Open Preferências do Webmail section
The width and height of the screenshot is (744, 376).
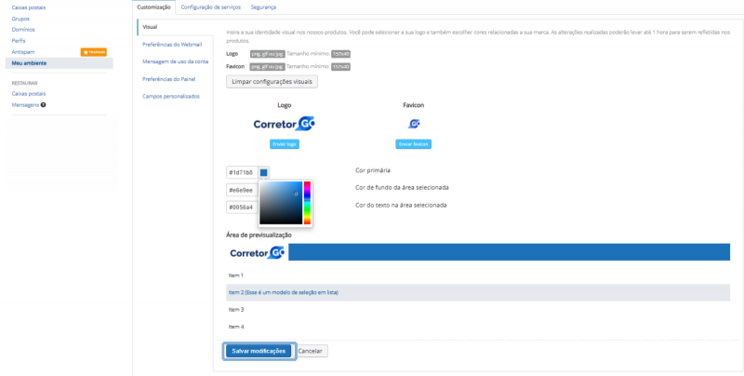[x=172, y=44]
